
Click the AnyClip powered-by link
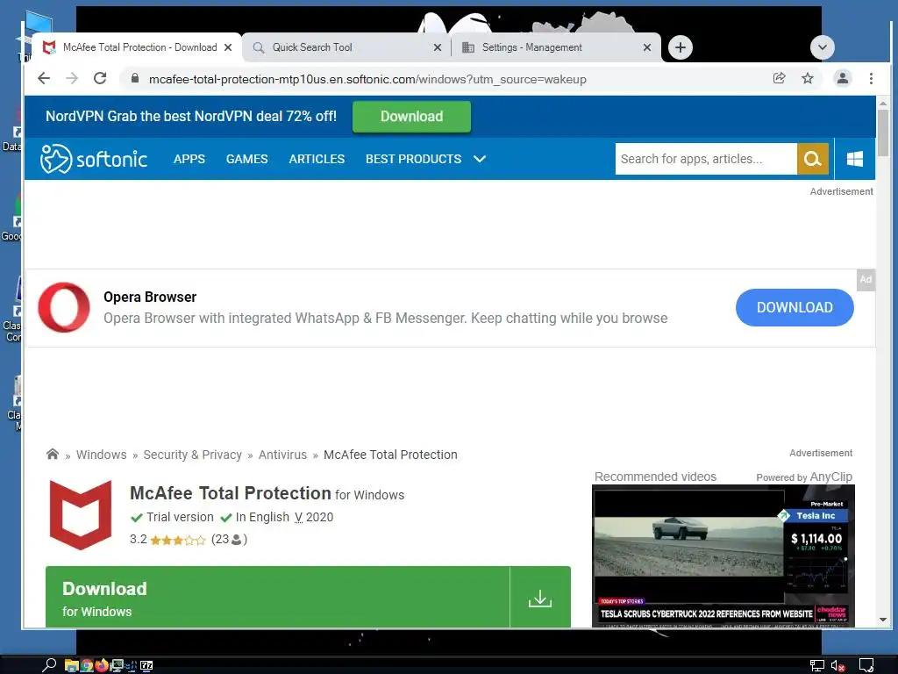pyautogui.click(x=831, y=477)
